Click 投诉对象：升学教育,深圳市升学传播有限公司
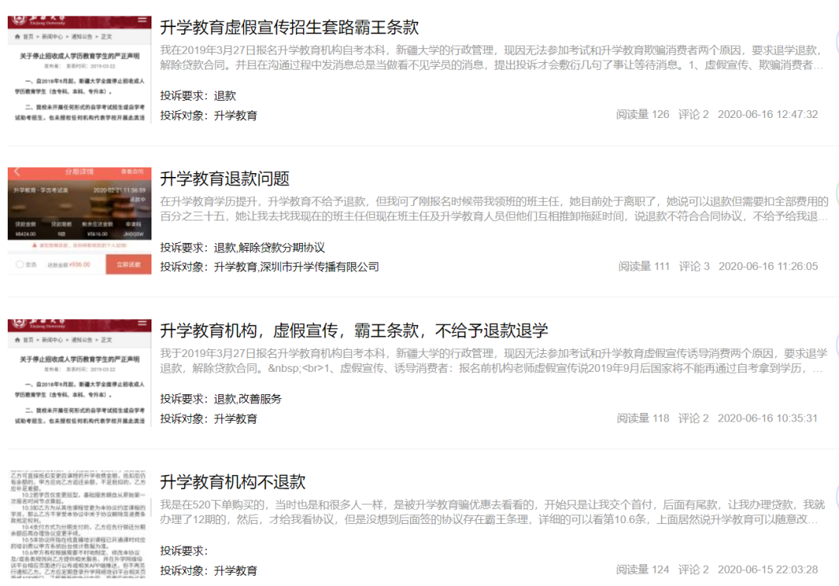This screenshot has height=586, width=839. (270, 267)
